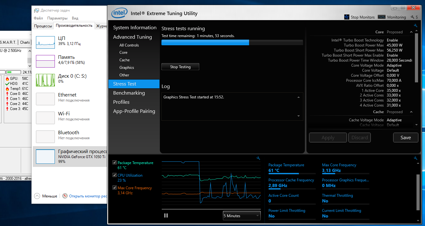Viewport: 425px width, 226px height.
Task: Select All Controls under Advanced Tuning
Action: pos(129,45)
